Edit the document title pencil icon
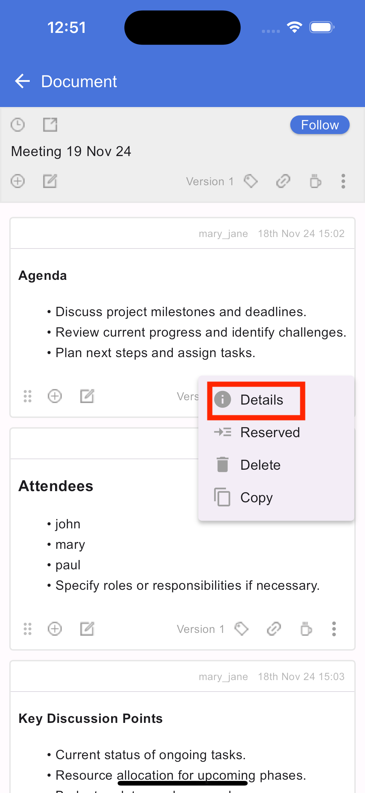Image resolution: width=365 pixels, height=793 pixels. (x=50, y=181)
